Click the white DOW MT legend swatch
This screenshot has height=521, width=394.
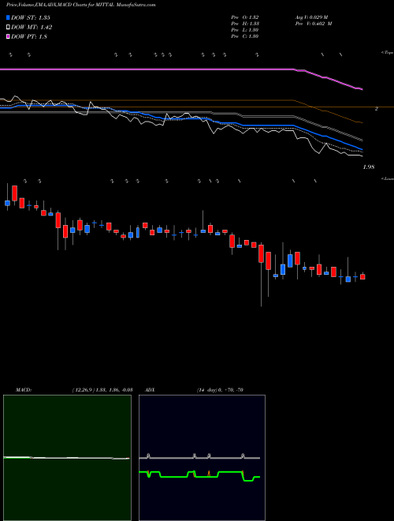coord(8,28)
